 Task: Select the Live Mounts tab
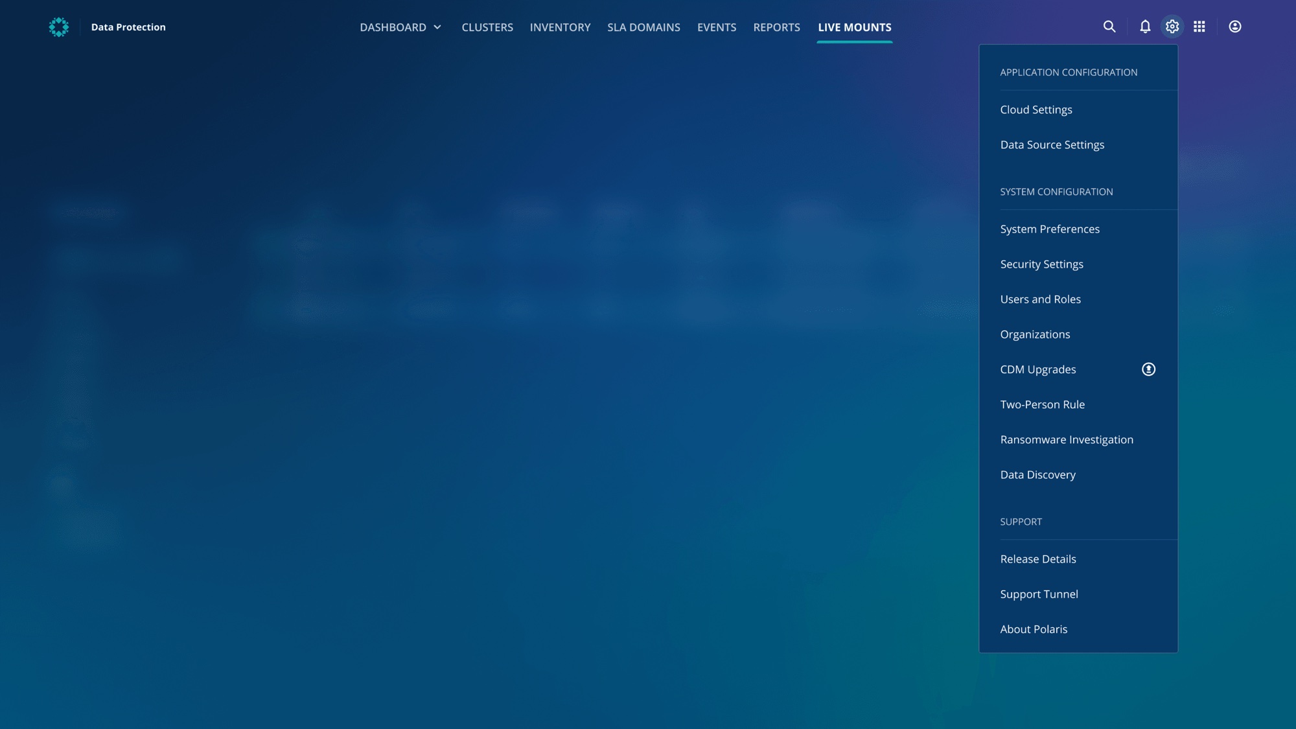855,27
